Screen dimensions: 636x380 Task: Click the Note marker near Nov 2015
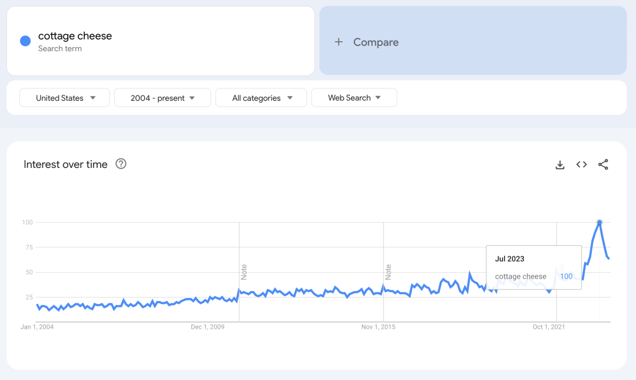(388, 272)
